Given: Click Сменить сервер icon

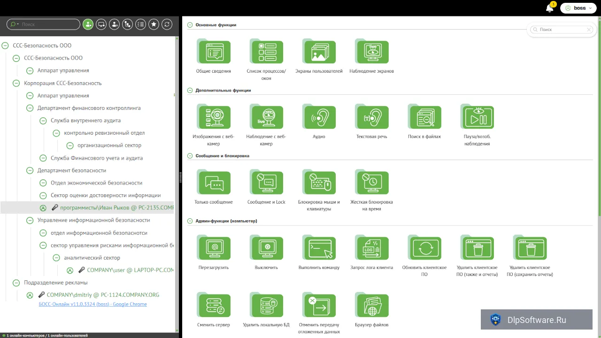Looking at the screenshot, I should (214, 305).
